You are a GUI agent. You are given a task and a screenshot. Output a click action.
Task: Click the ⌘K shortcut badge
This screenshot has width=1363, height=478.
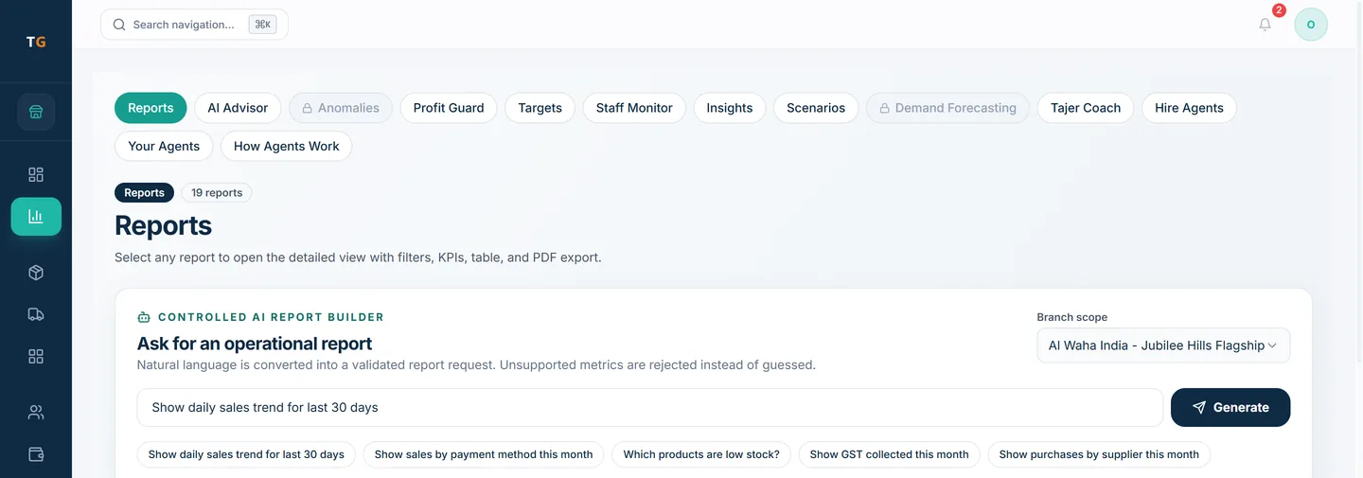tap(262, 25)
